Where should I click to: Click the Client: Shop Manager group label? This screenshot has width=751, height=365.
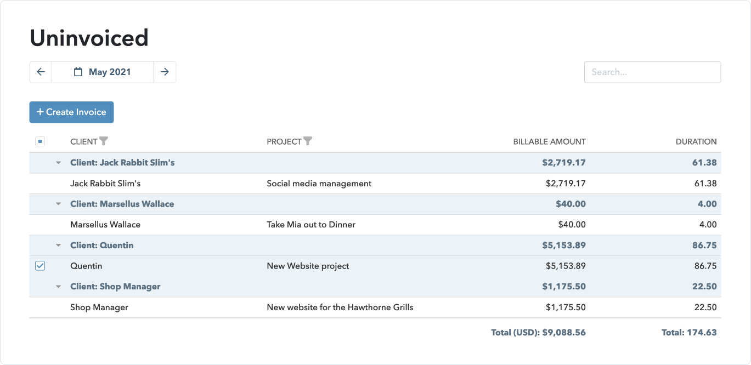[115, 287]
